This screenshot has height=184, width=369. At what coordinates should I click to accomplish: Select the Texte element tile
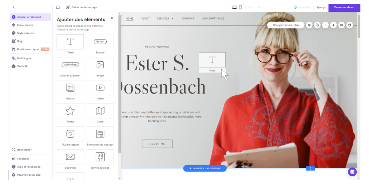point(70,42)
